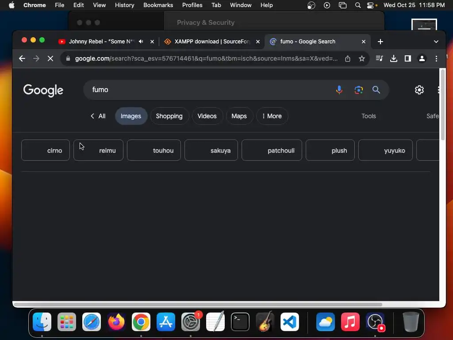Click the Google logo

(x=43, y=90)
